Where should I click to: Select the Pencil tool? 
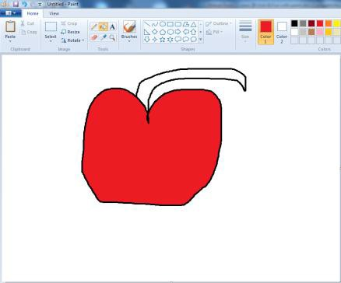click(94, 26)
